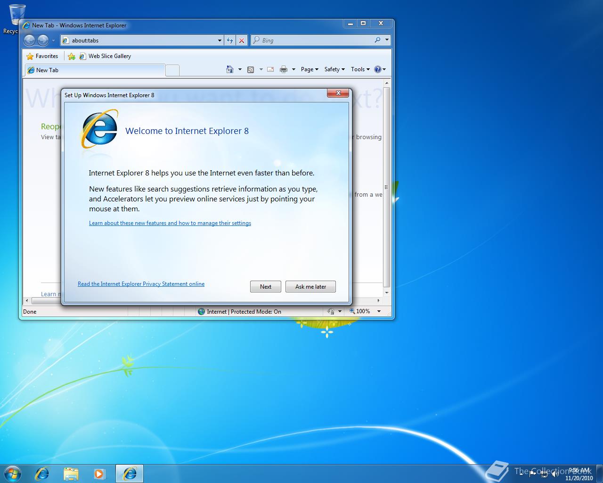Open Windows Explorer from the taskbar

(x=71, y=473)
